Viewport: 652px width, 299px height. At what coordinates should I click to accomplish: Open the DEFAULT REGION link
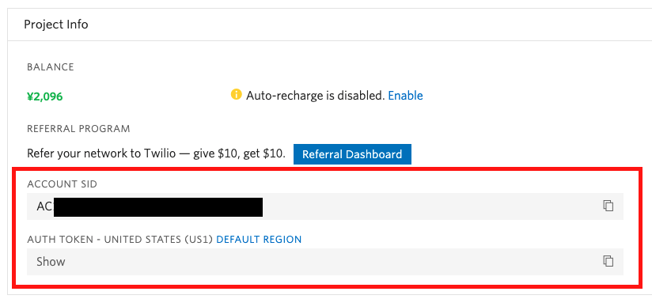[x=259, y=240]
